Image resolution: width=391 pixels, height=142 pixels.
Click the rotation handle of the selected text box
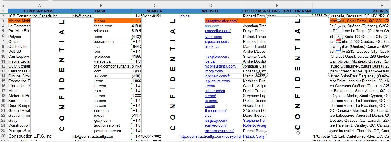pyautogui.click(x=259, y=74)
